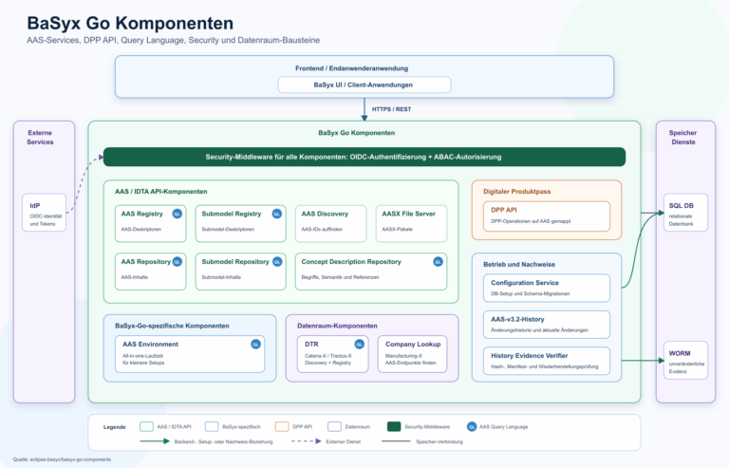Viewport: 729px width, 468px height.
Task: Click the dashed purple arrow in the legend
Action: pos(307,441)
